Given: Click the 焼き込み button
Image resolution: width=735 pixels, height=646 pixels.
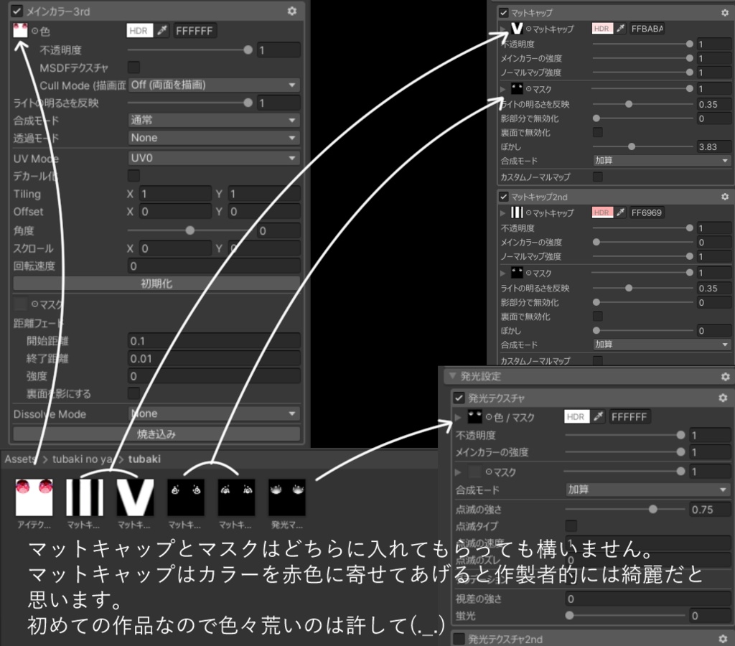Looking at the screenshot, I should click(156, 434).
